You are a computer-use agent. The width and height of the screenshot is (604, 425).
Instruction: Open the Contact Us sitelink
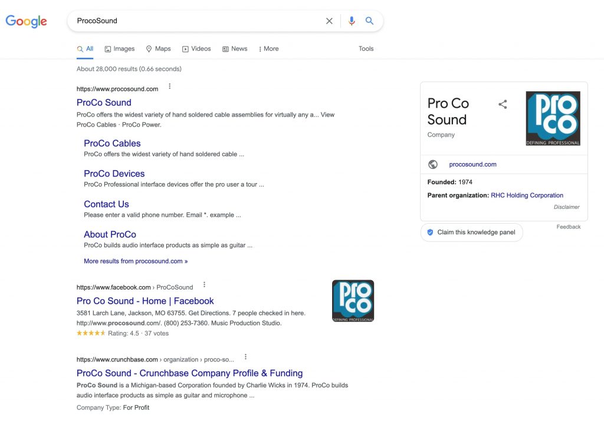click(x=106, y=204)
